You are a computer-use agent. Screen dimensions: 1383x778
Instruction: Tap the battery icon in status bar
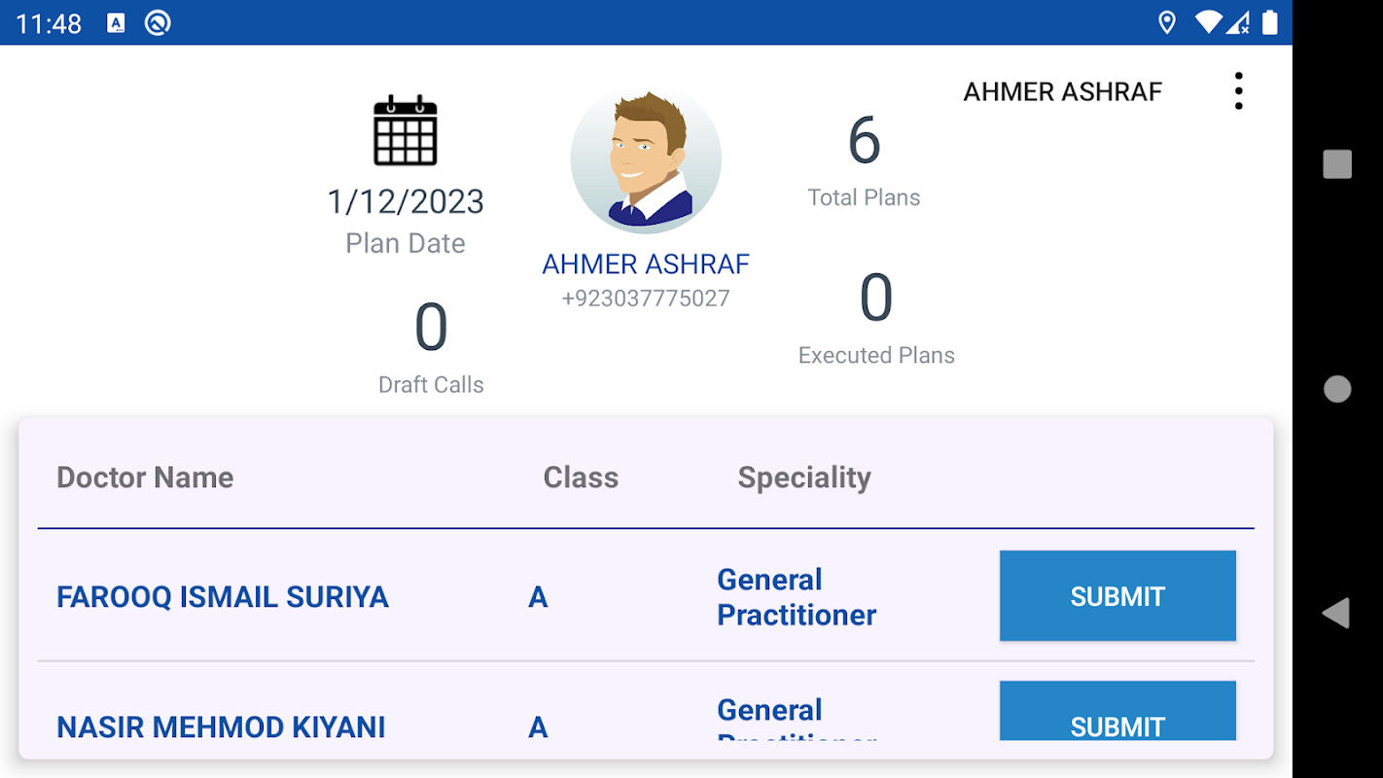tap(1269, 22)
